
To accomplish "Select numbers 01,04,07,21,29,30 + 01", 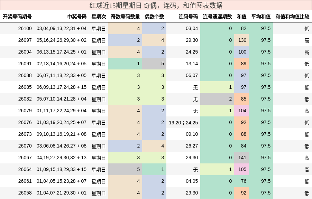I will 62,193.
